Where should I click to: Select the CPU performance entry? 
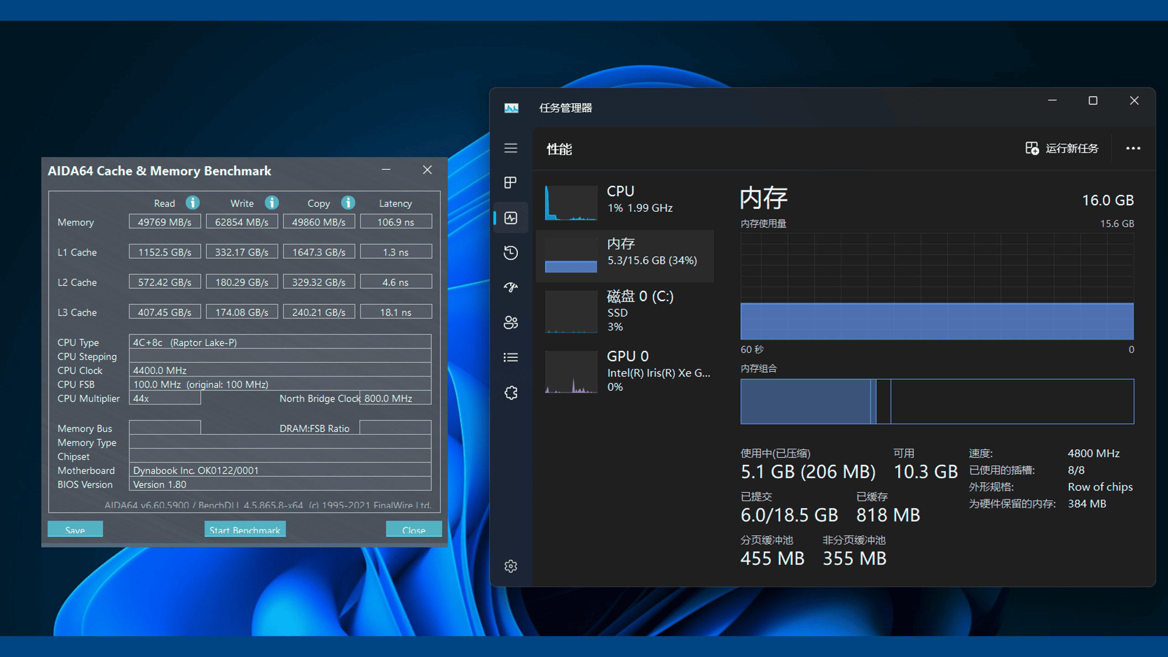[625, 201]
